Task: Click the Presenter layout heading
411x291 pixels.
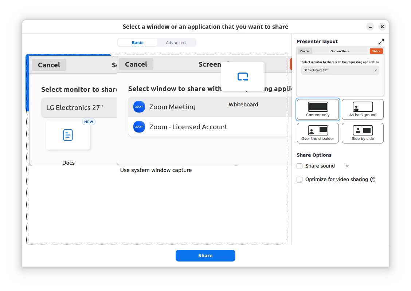Action: [317, 42]
